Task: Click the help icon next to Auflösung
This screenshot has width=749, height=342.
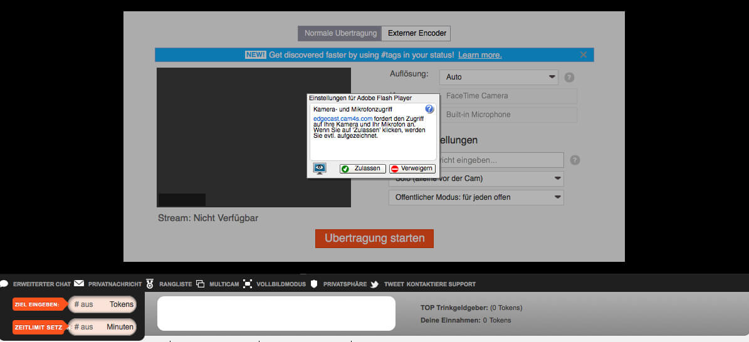Action: pos(569,78)
